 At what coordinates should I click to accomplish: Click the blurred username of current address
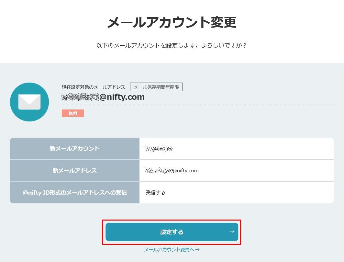click(80, 97)
